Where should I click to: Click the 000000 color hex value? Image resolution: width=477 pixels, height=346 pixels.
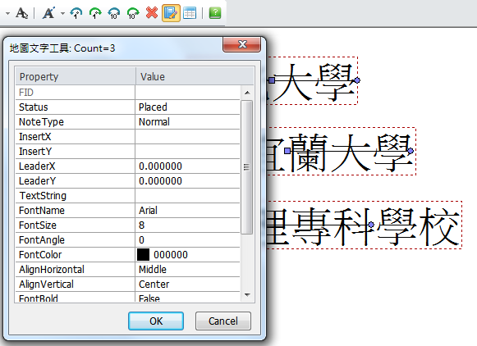tap(171, 254)
